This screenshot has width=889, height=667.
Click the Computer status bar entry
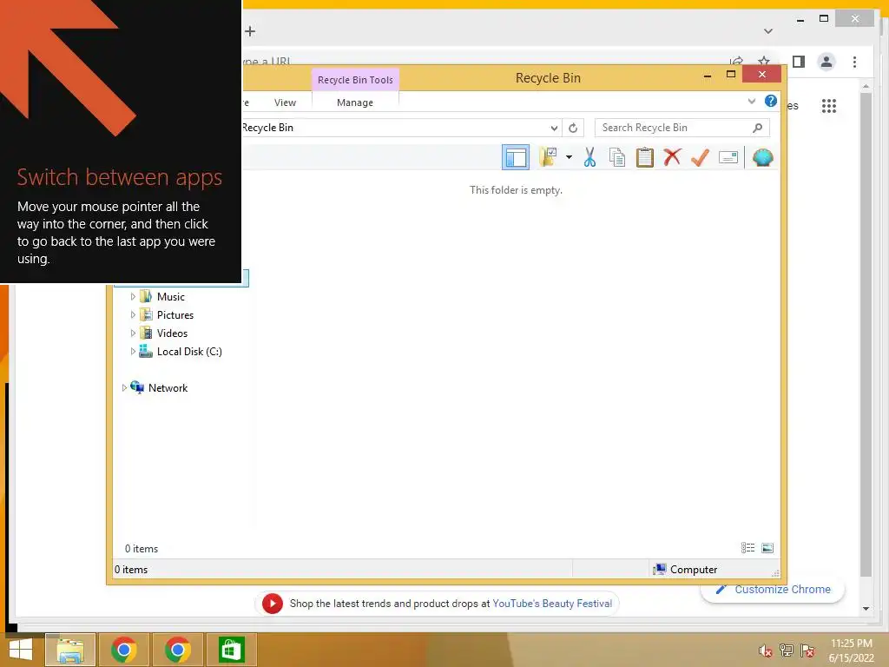686,570
